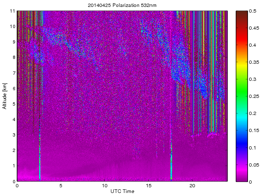Click the magenta bottom of the colorbar
Image resolution: width=261 pixels, height=195 pixels.
click(241, 178)
